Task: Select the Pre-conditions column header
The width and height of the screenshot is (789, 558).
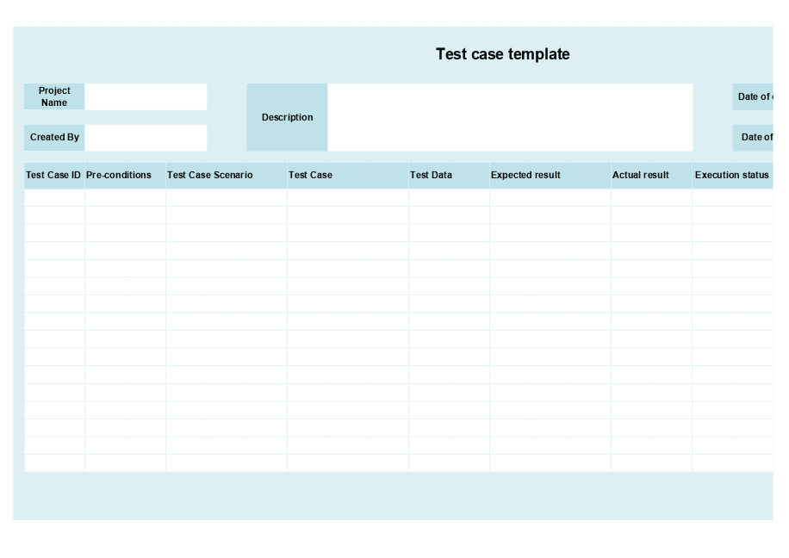Action: click(123, 175)
